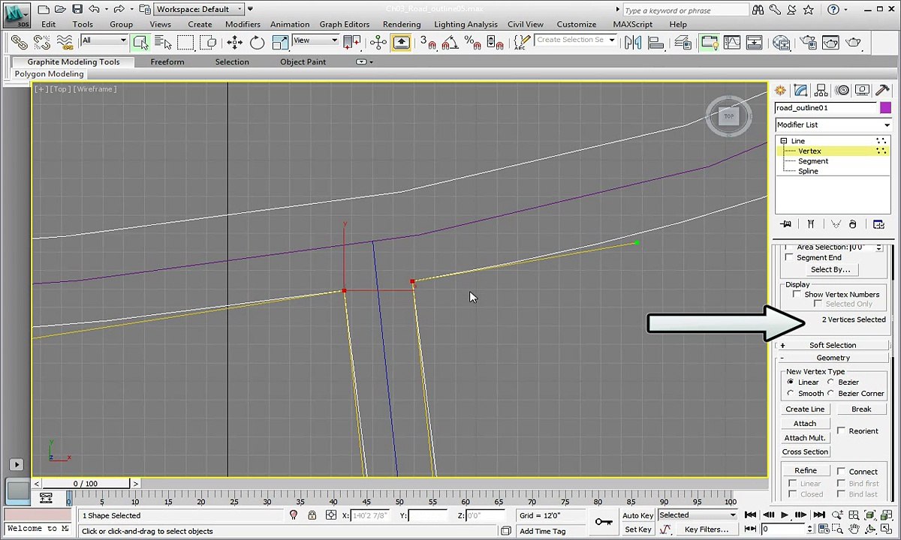901x540 pixels.
Task: Open the All selection filter dropdown
Action: tap(104, 40)
